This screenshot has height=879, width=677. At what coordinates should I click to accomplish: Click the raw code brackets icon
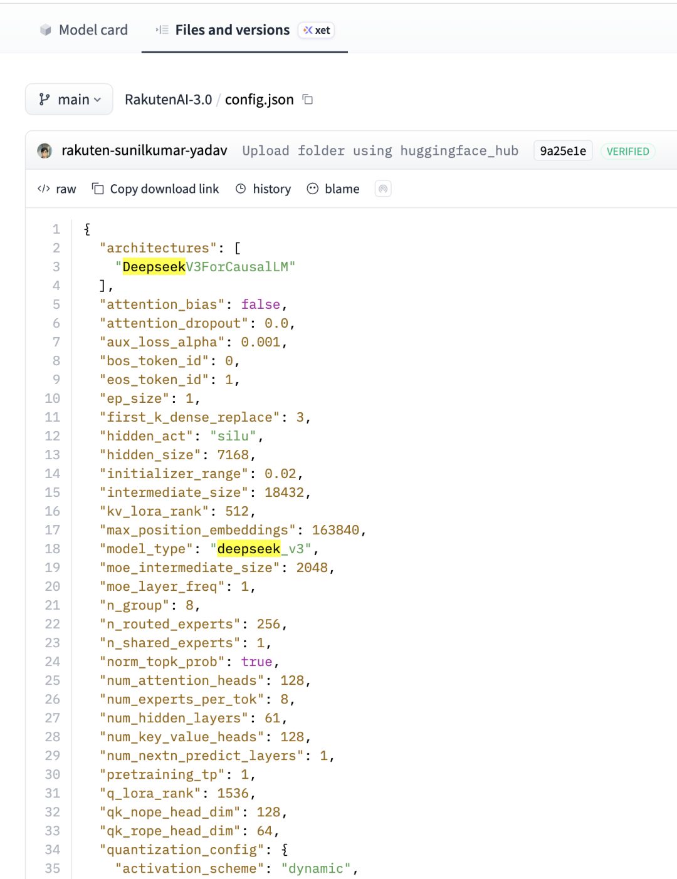coord(44,189)
